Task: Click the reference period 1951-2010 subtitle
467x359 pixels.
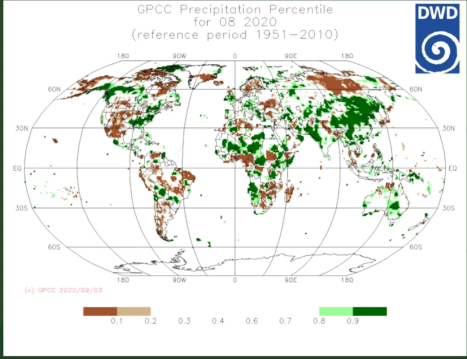Action: [235, 35]
